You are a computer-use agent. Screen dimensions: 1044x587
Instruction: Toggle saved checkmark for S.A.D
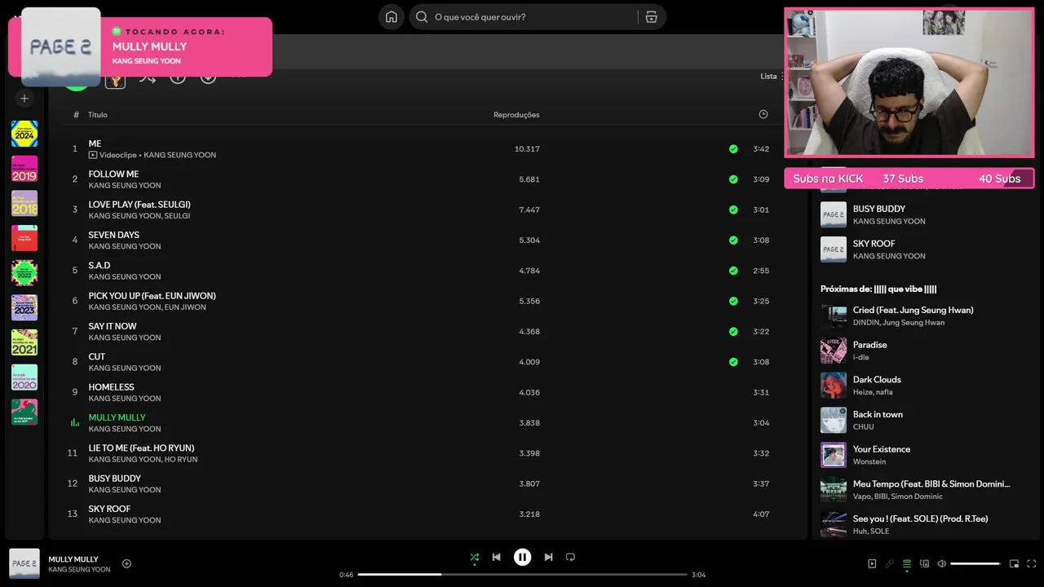(x=733, y=271)
